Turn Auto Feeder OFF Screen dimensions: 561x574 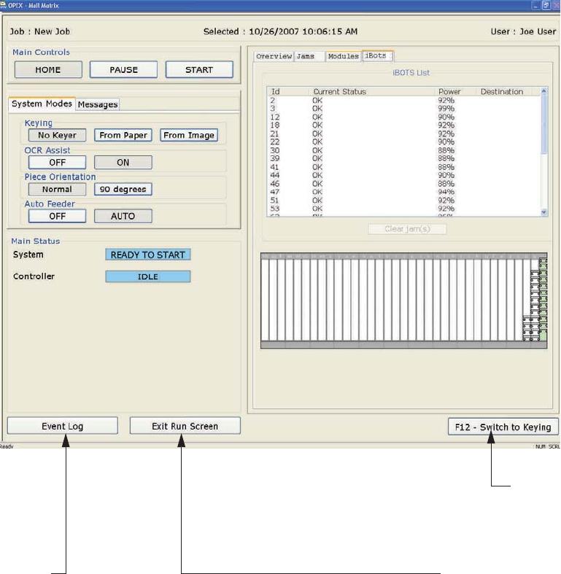(x=57, y=216)
